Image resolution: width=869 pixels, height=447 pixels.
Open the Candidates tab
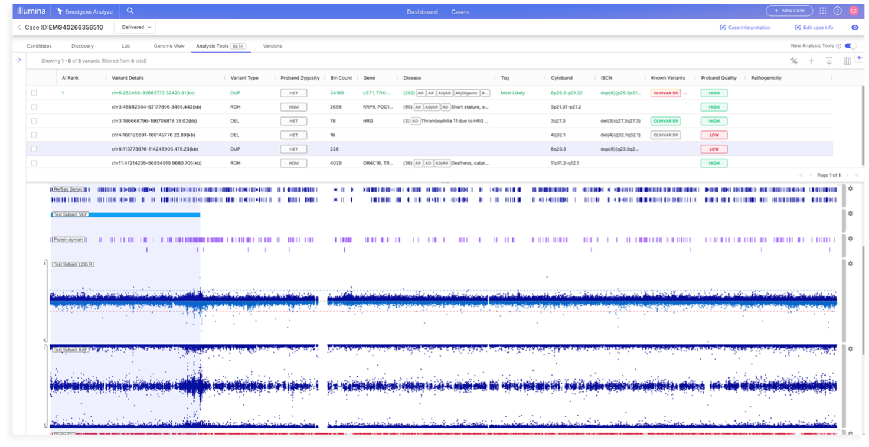39,46
